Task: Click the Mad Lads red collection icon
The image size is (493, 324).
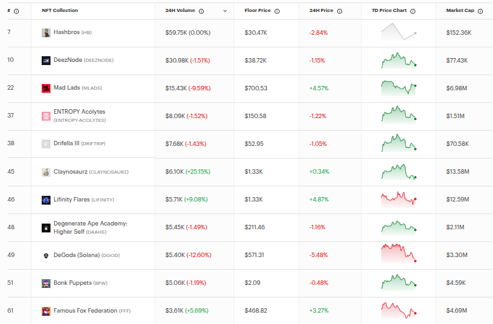Action: pos(46,88)
